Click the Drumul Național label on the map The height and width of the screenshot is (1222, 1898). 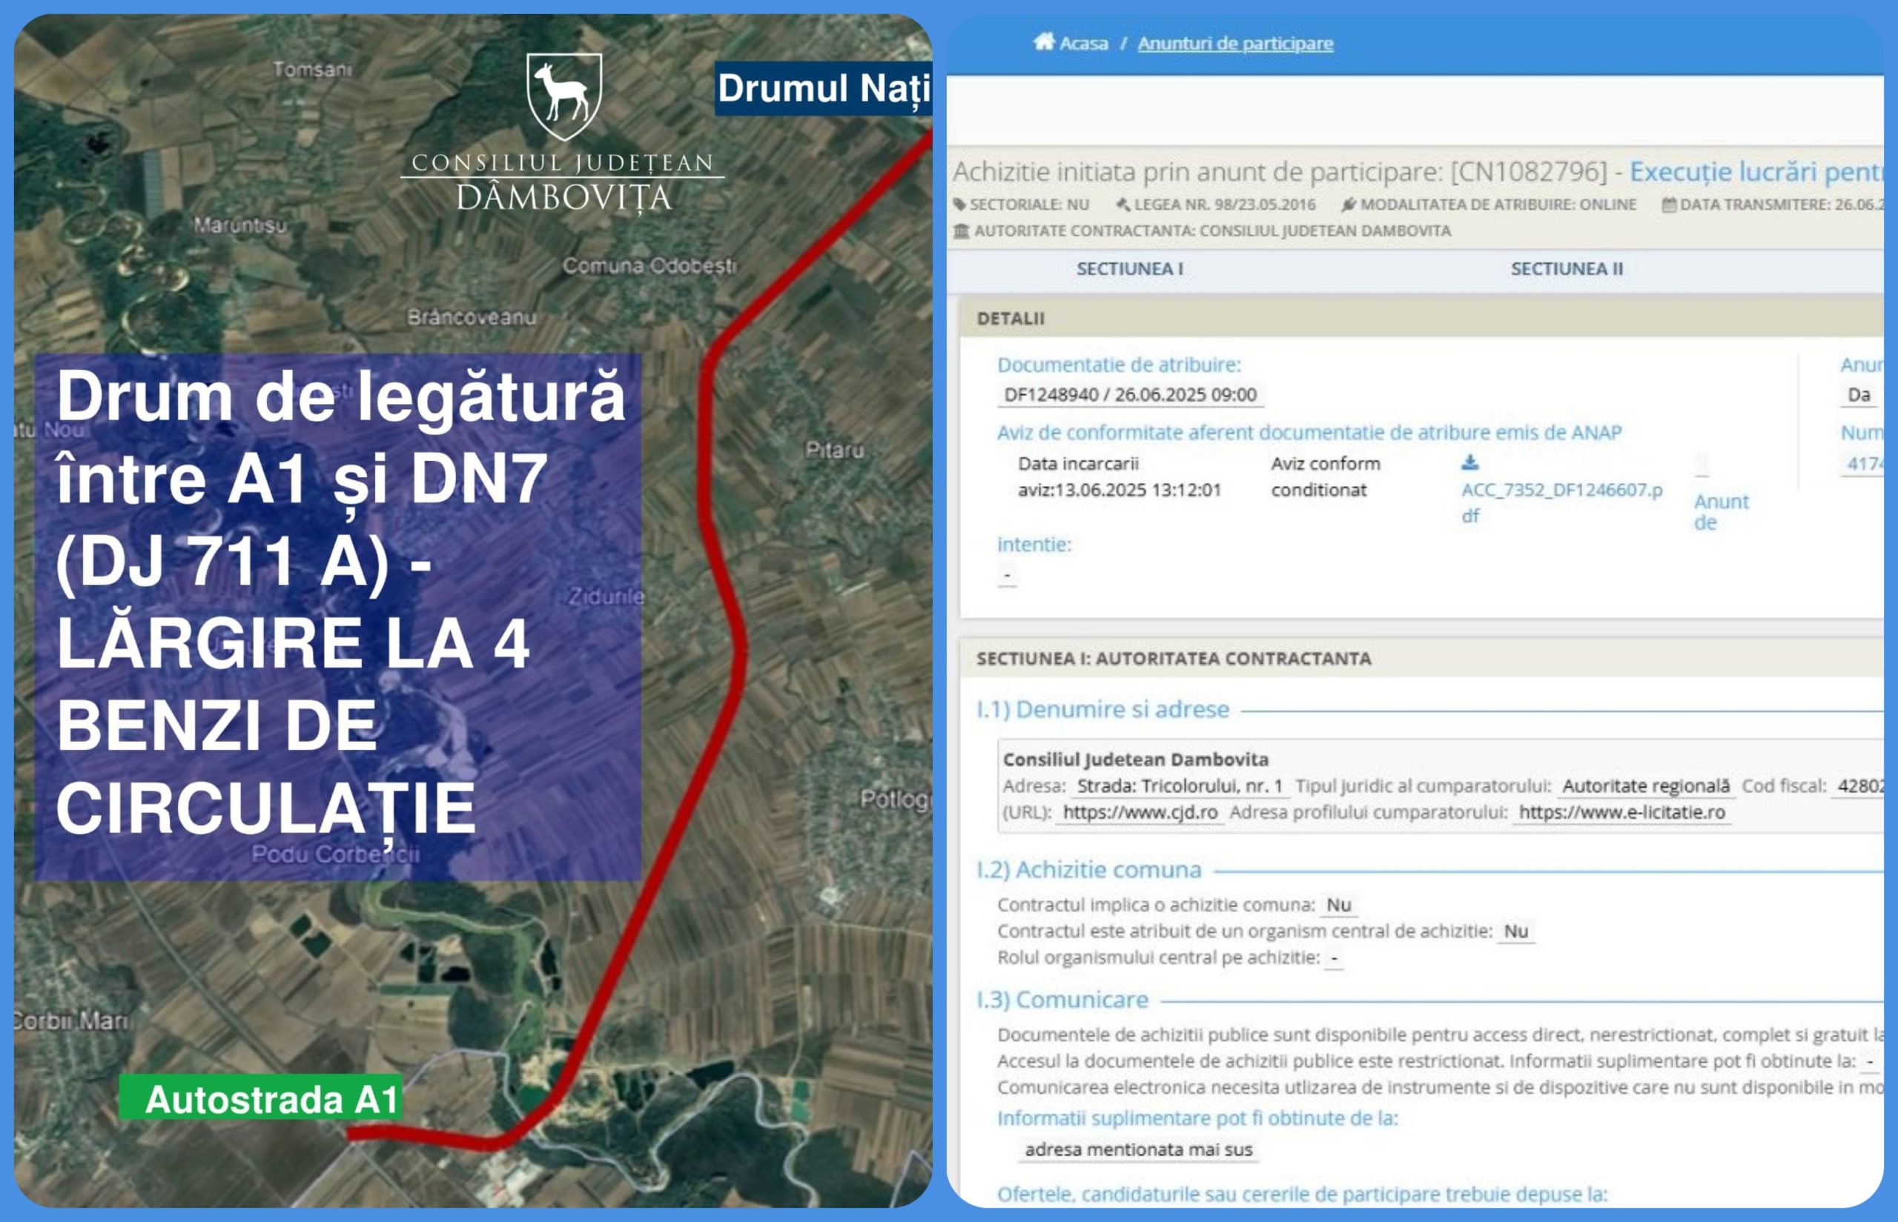pos(823,88)
